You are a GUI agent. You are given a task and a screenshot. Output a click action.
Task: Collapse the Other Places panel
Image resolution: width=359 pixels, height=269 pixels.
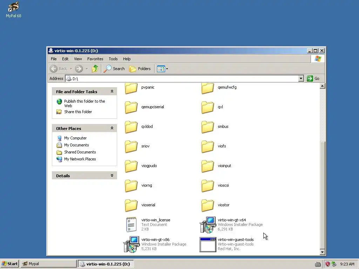112,128
